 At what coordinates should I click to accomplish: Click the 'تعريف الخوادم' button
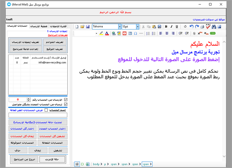55,42
